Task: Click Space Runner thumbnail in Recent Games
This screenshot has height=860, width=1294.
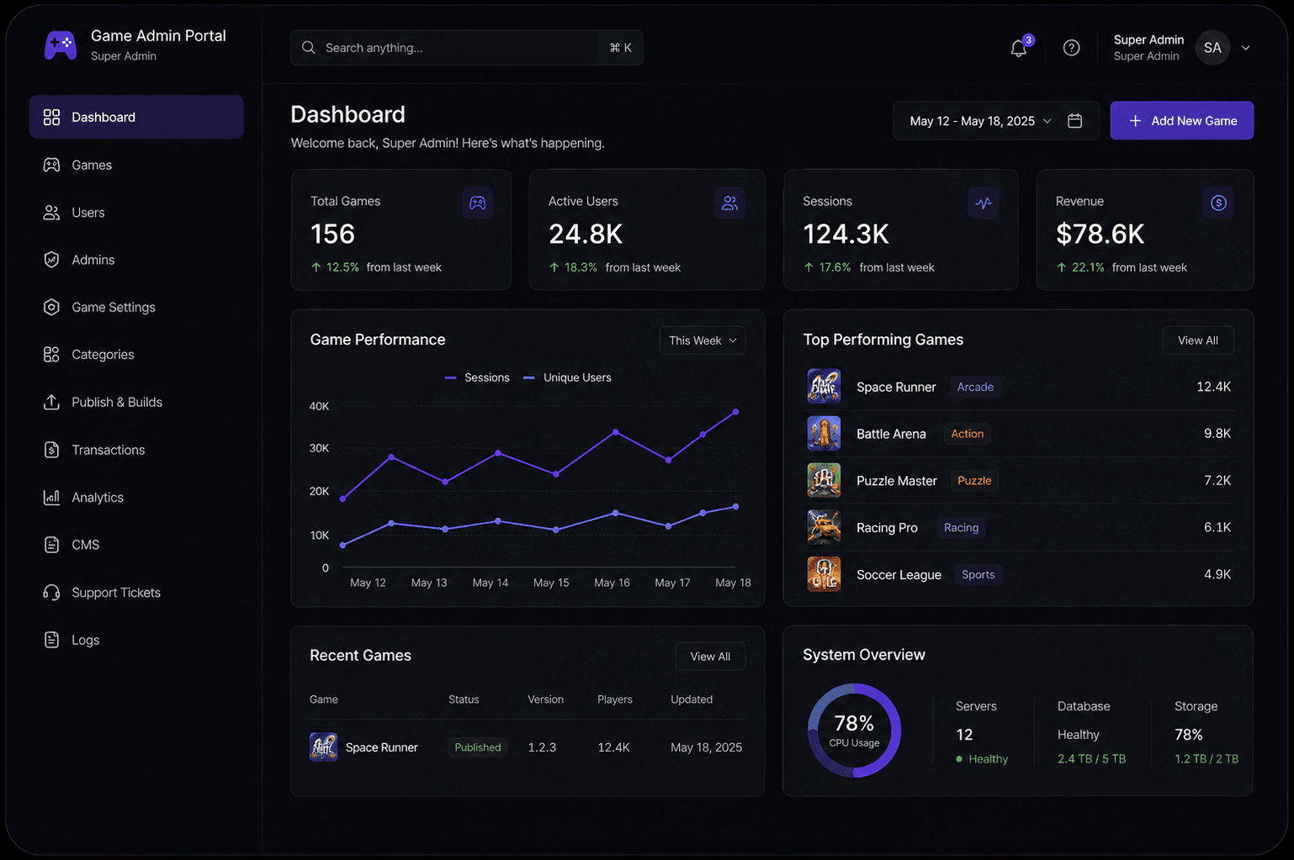Action: (x=323, y=747)
